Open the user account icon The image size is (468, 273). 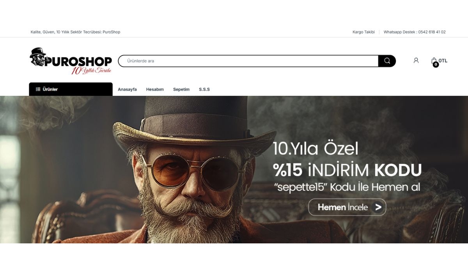tap(416, 60)
